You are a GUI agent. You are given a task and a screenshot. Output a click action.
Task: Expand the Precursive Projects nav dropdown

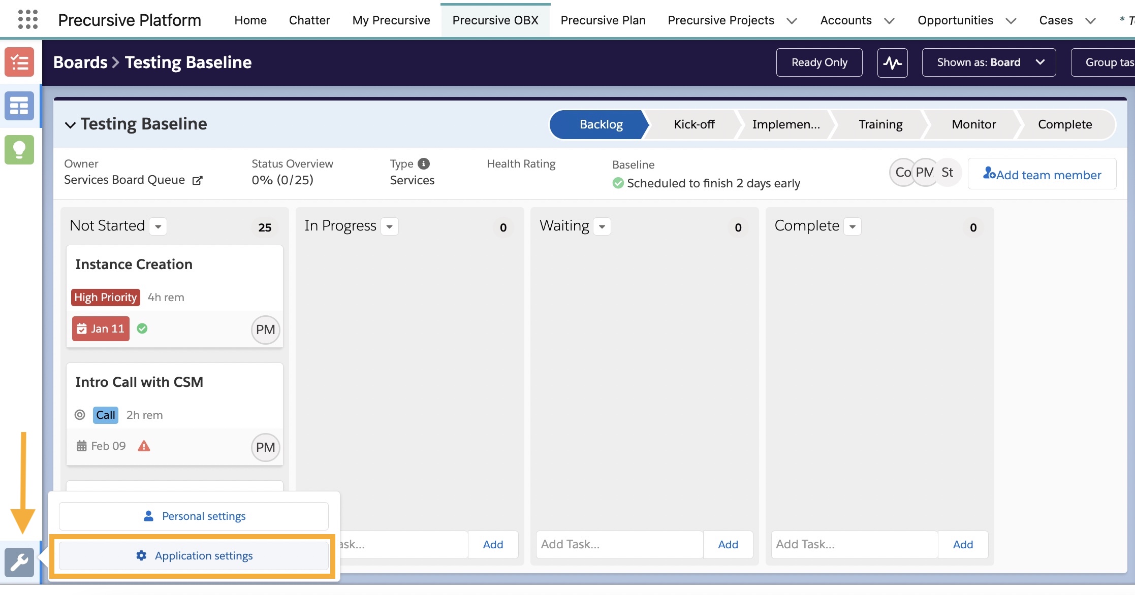(x=792, y=21)
